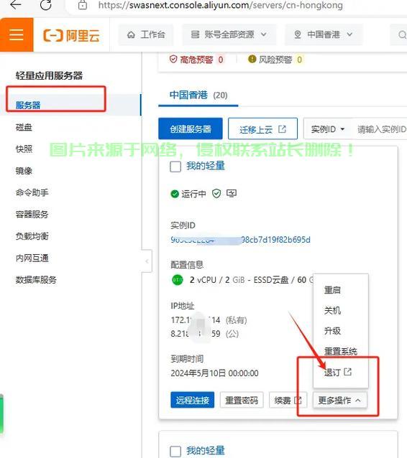The image size is (407, 458).
Task: Switch to the 中国香港 (20) tab
Action: (x=198, y=95)
